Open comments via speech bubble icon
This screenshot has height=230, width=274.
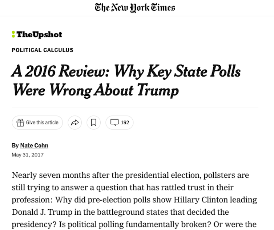[114, 123]
